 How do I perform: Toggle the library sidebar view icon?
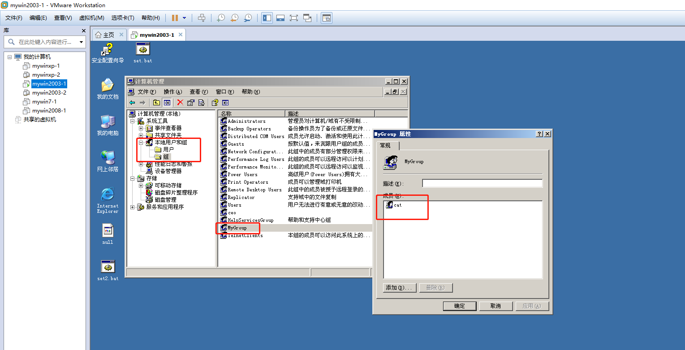click(267, 18)
